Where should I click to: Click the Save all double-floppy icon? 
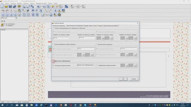14,7
